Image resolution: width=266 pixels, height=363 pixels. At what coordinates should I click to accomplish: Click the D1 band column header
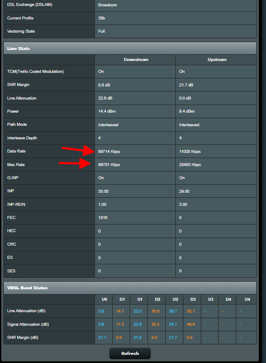pos(122,299)
